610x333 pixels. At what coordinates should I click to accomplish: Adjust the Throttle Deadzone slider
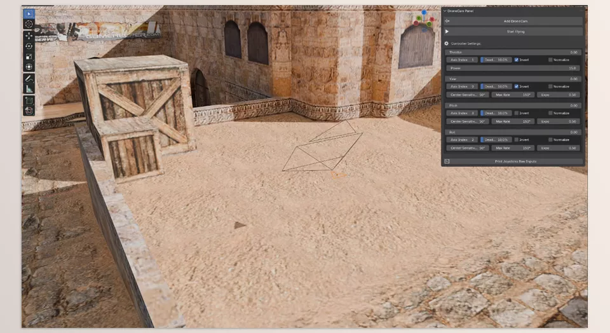pos(496,60)
